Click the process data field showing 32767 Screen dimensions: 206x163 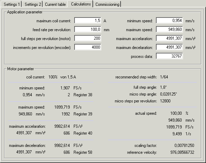[169, 56]
